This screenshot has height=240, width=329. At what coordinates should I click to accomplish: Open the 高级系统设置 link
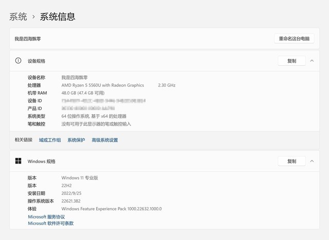(x=105, y=140)
